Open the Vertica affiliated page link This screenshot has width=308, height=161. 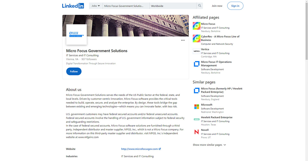tap(205, 49)
